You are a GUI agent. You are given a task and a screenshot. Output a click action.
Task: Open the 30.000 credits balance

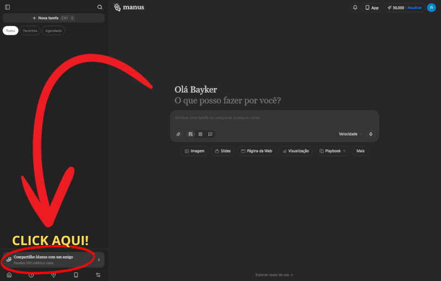396,8
